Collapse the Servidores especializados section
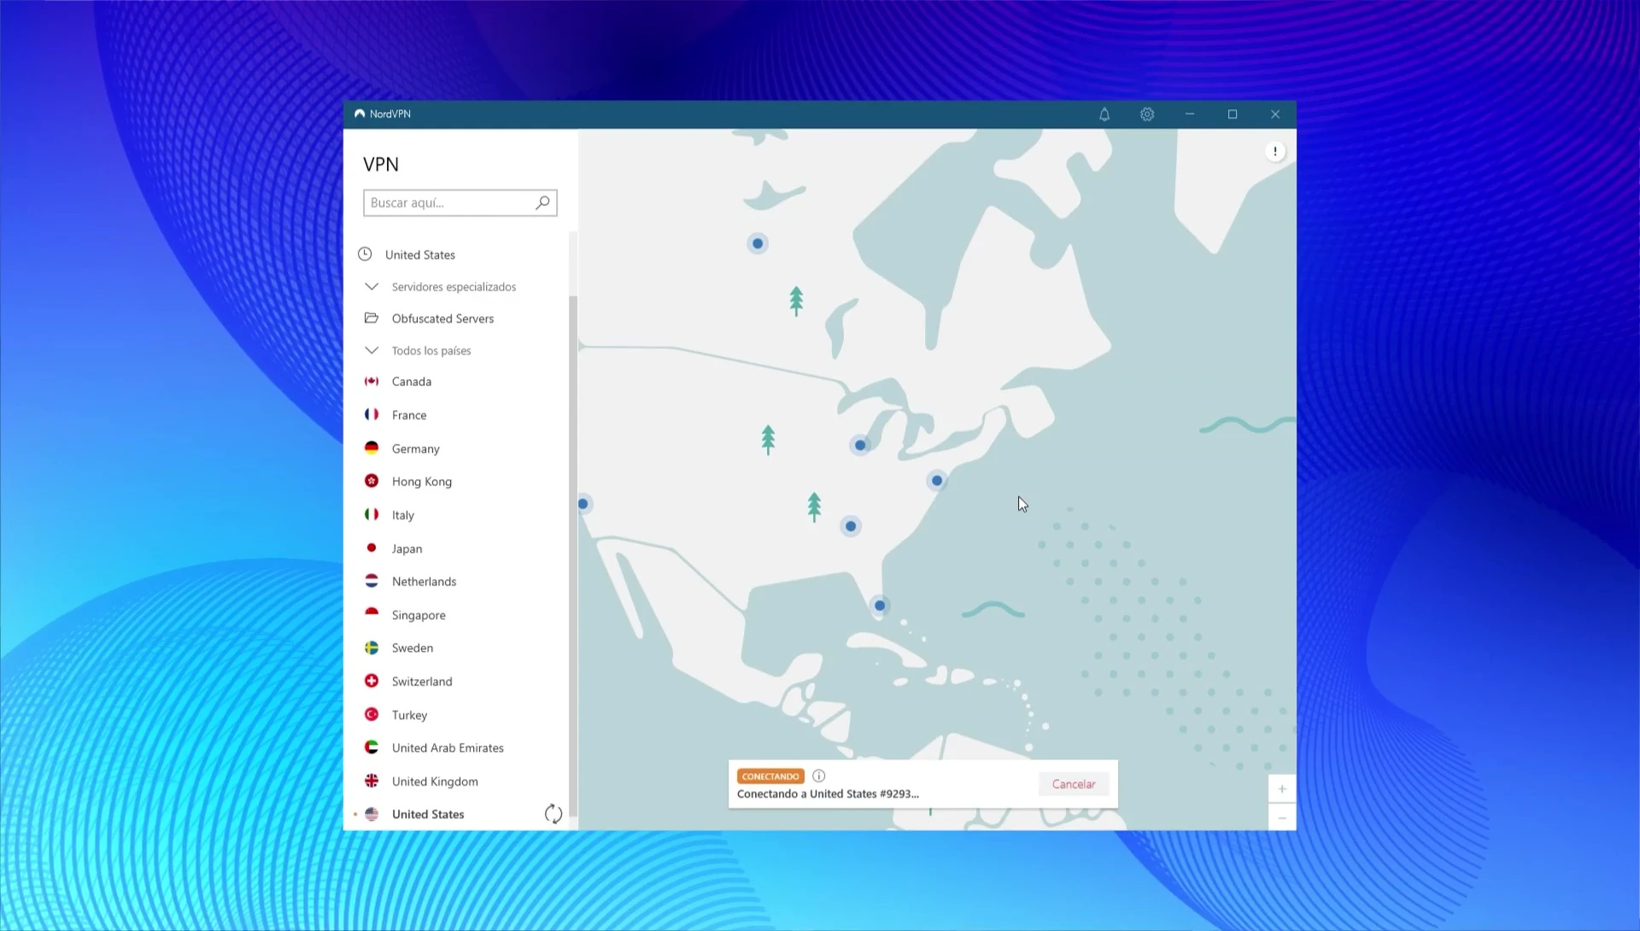The width and height of the screenshot is (1640, 931). [372, 286]
